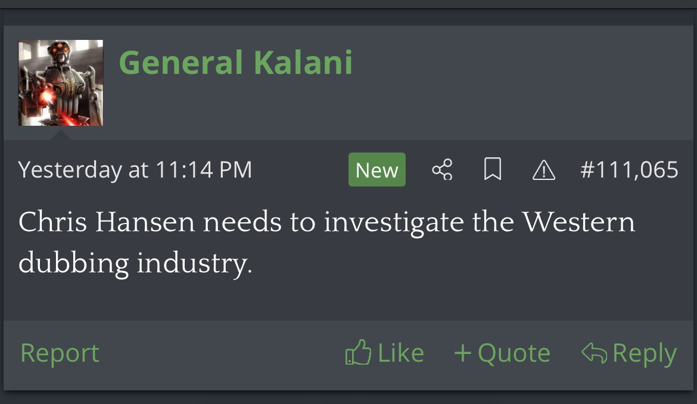Click the name Chris Hansen in the post

(x=107, y=223)
